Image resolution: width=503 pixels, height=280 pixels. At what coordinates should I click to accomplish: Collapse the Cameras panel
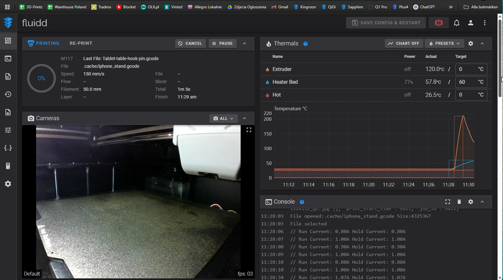(244, 119)
